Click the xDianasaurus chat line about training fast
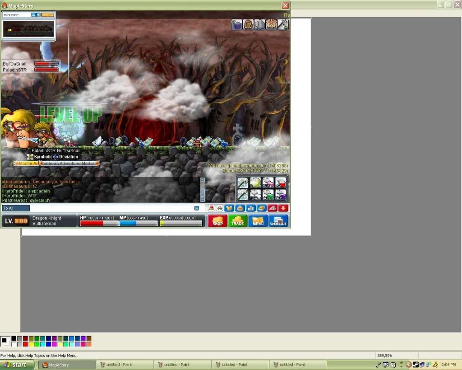This screenshot has width=462, height=370. (x=39, y=182)
